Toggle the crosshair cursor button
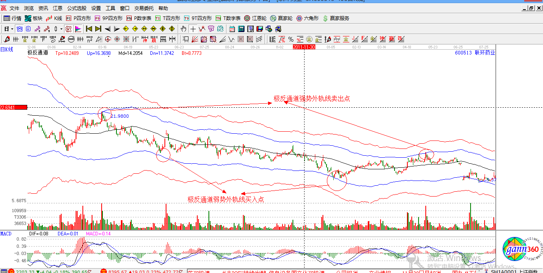Image resolution: width=543 pixels, height=273 pixels. coord(193,29)
